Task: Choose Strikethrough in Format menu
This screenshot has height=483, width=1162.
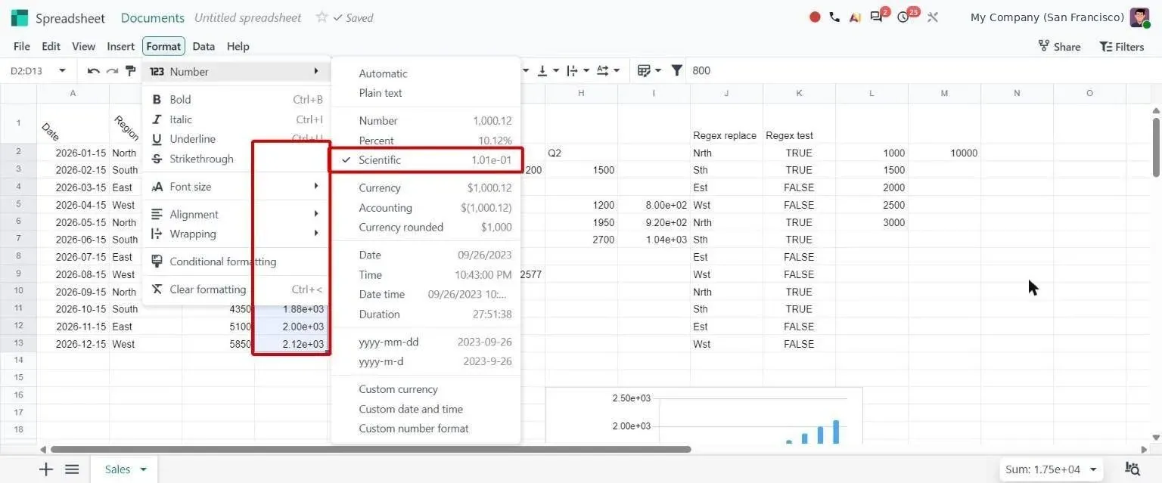Action: 236,159
